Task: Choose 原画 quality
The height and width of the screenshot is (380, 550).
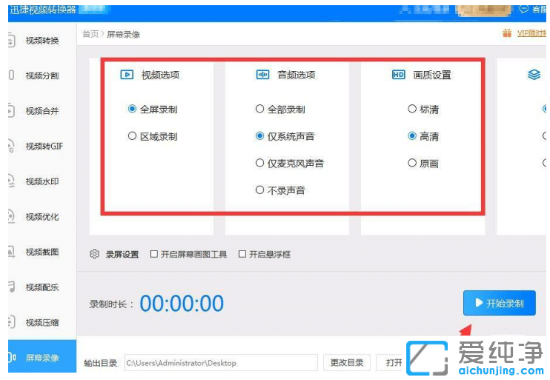Action: click(423, 163)
